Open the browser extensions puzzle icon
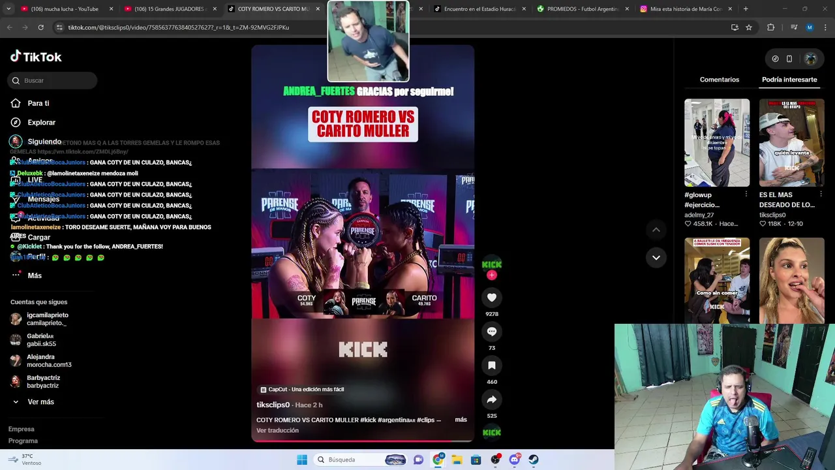Viewport: 835px width, 470px height. point(771,27)
